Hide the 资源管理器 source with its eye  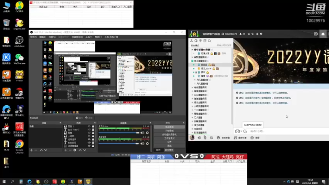(x=89, y=146)
